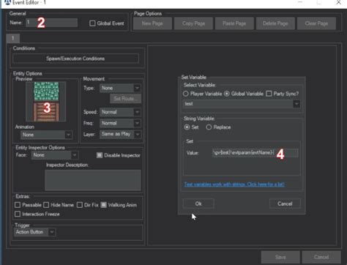Image resolution: width=347 pixels, height=265 pixels.
Task: Enable the Global Event checkbox
Action: [92, 23]
